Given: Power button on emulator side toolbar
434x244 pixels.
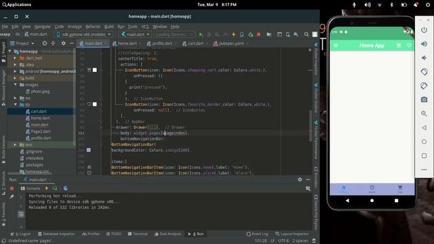Looking at the screenshot, I should pos(424,30).
